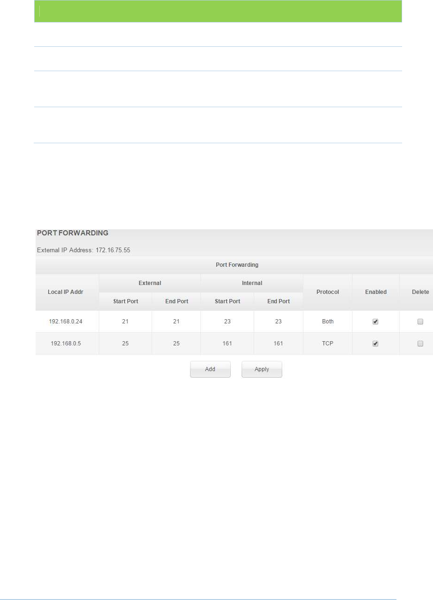The image size is (433, 600).
Task: Click external start port 25 in 192.168.0.5 row
Action: (x=125, y=344)
